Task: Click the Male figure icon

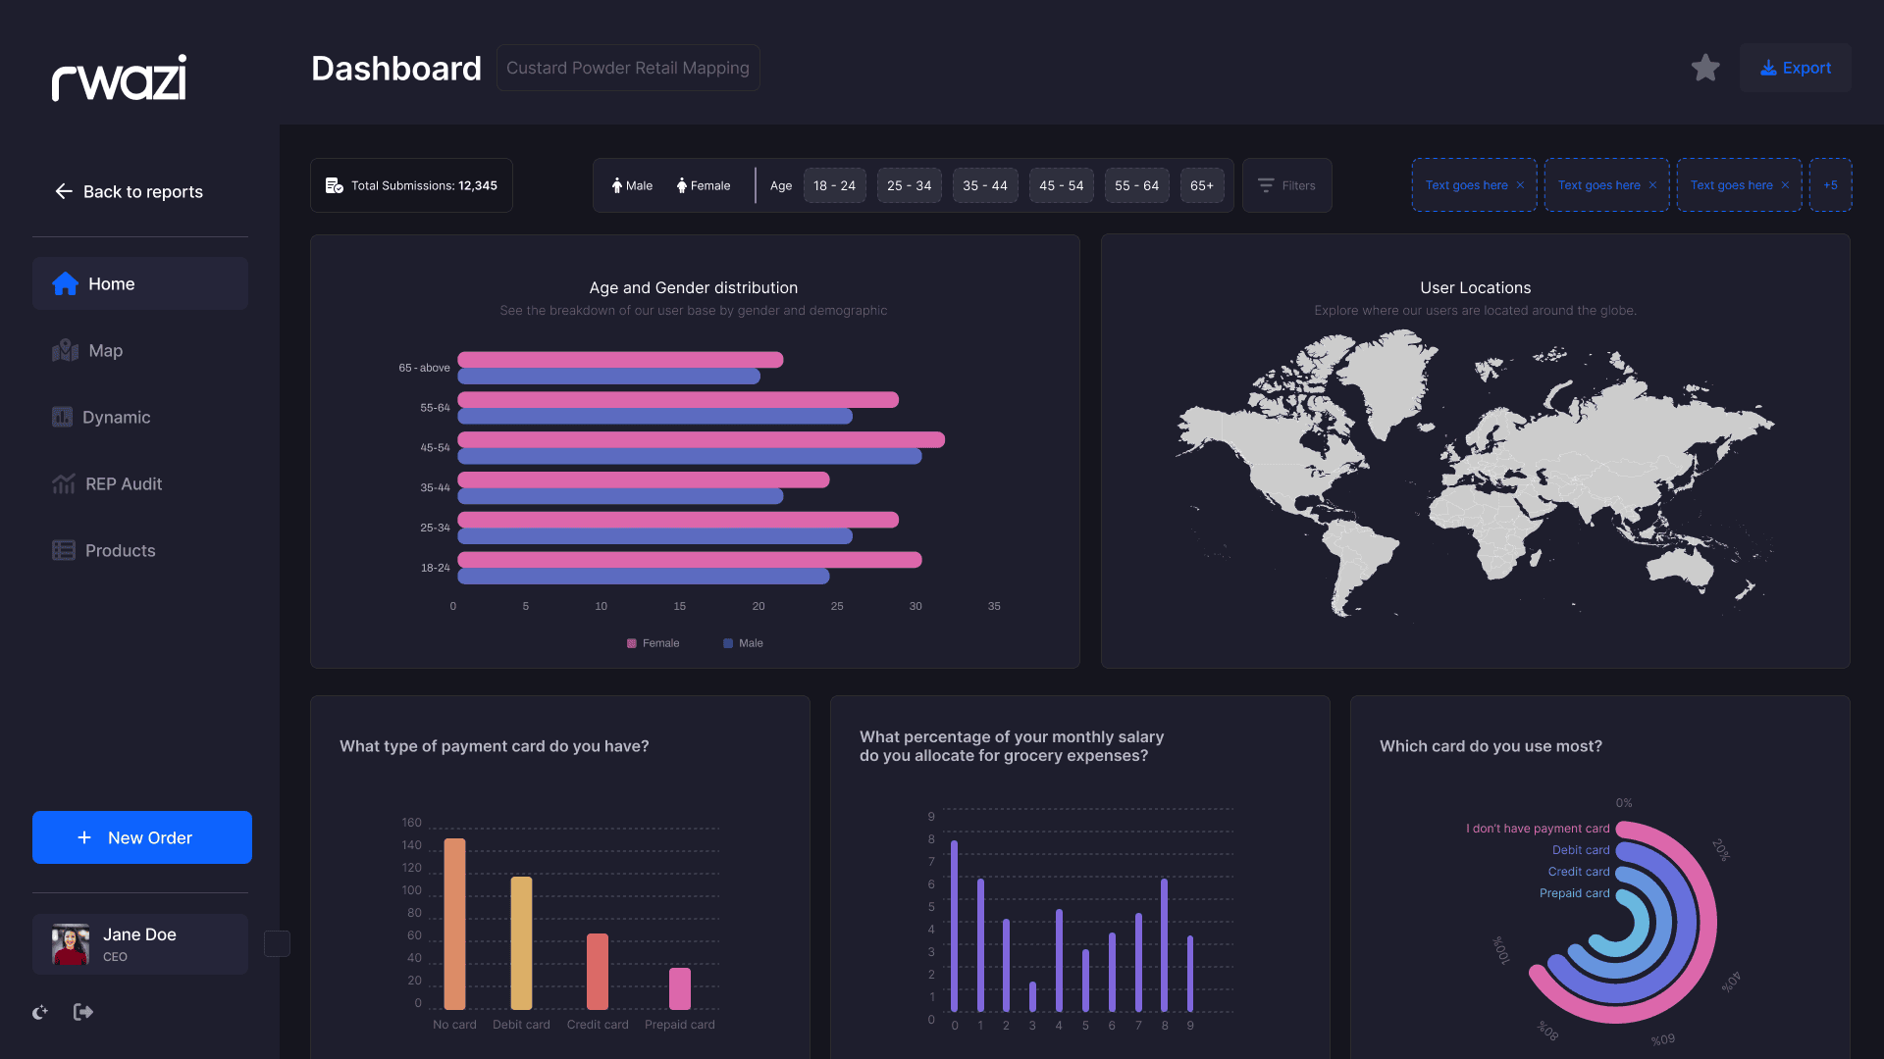Action: click(x=617, y=185)
